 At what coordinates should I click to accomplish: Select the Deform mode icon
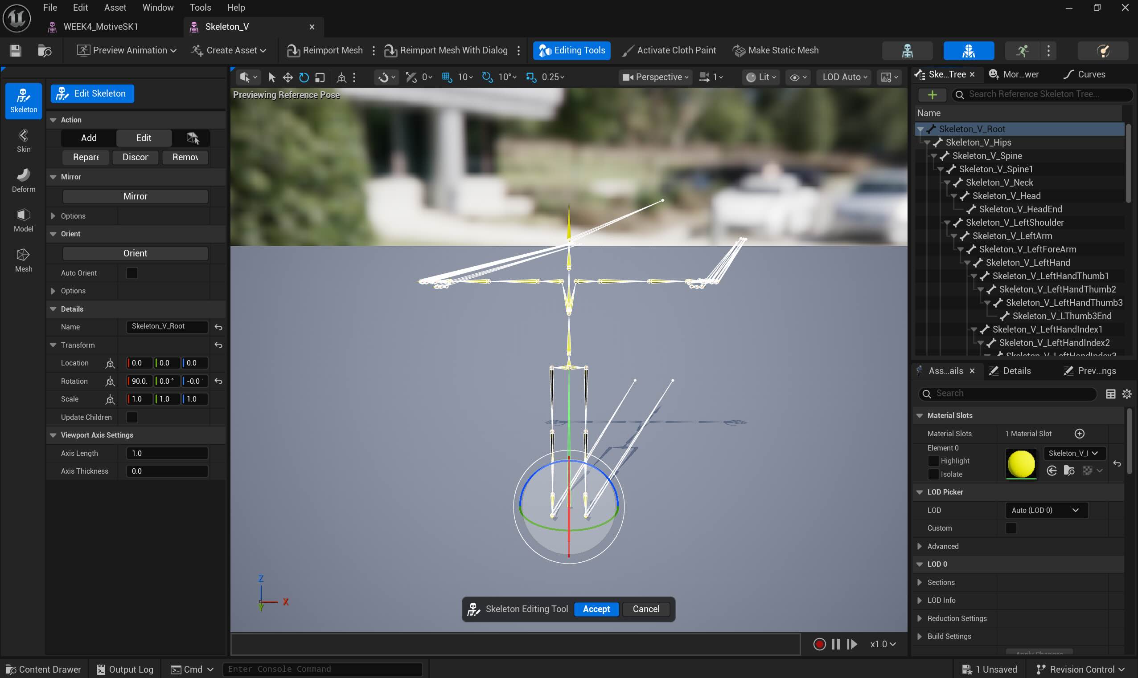click(x=23, y=180)
